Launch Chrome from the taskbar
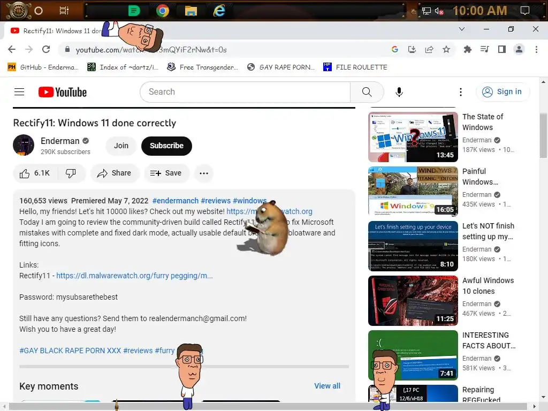 (x=163, y=11)
